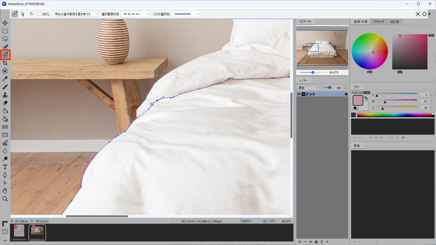The width and height of the screenshot is (436, 245).
Task: Pick the Eyedropper tool
Action: pos(5,79)
